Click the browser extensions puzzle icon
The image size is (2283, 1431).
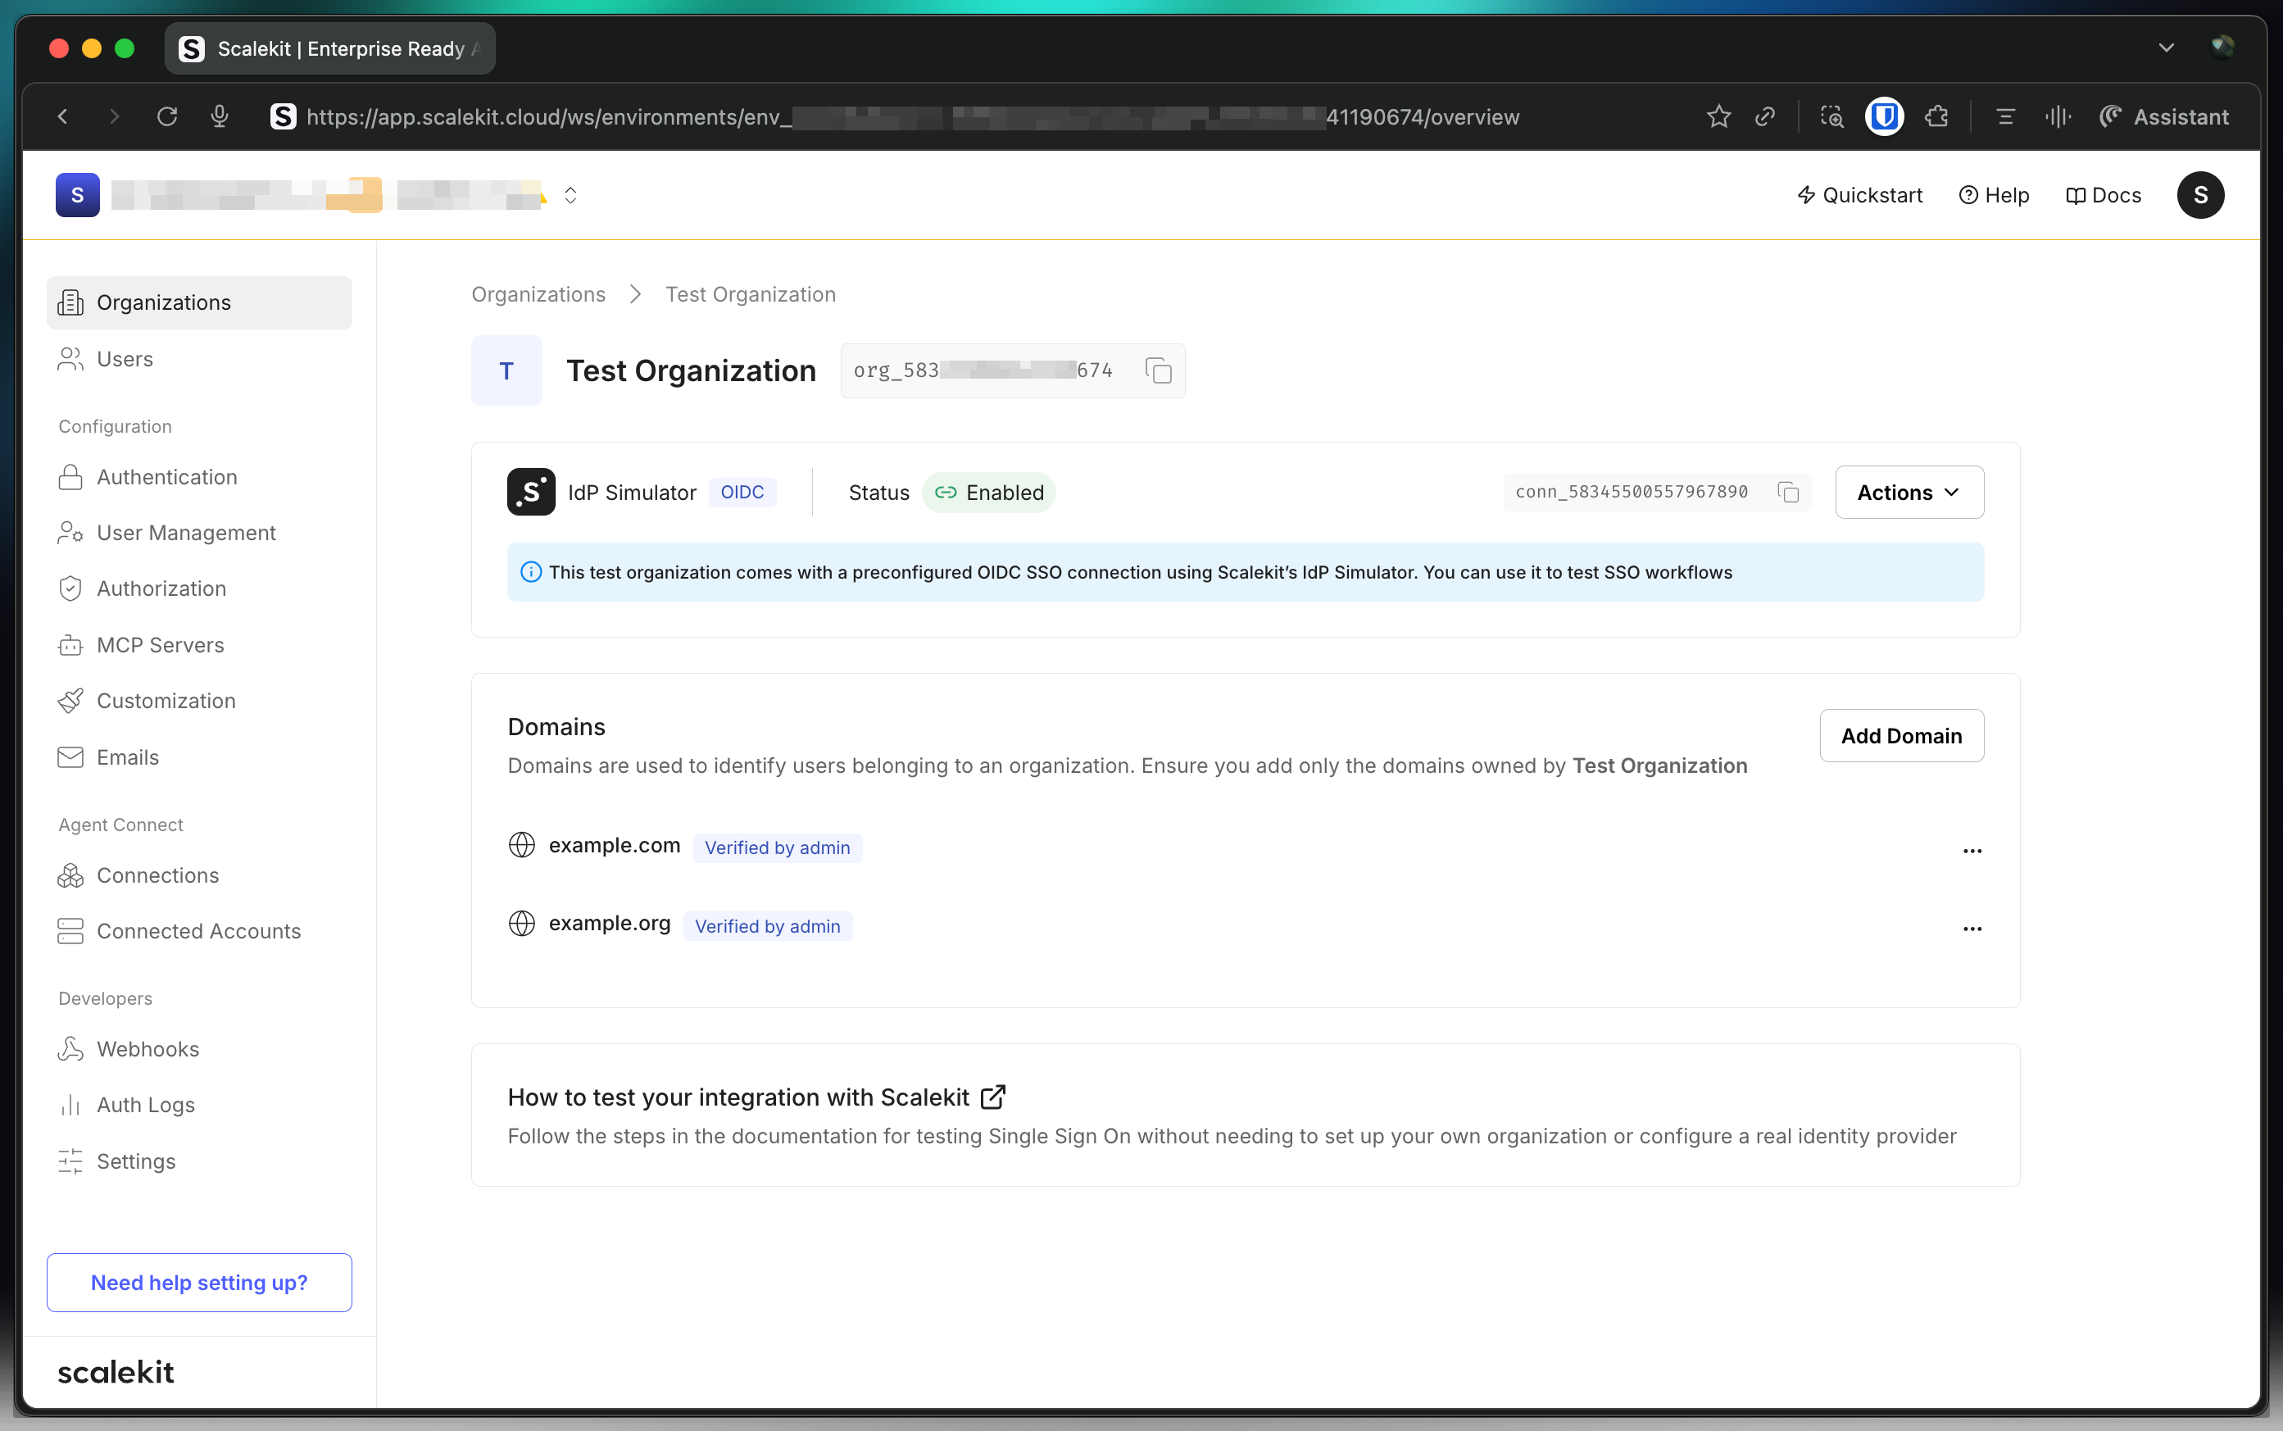[x=1936, y=116]
